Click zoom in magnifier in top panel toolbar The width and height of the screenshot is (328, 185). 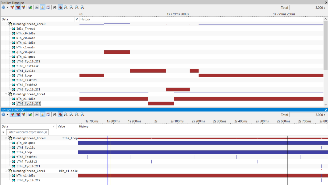(66, 7)
